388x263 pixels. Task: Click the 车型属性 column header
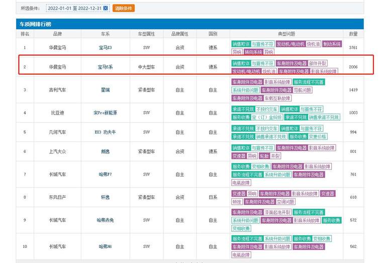(146, 34)
